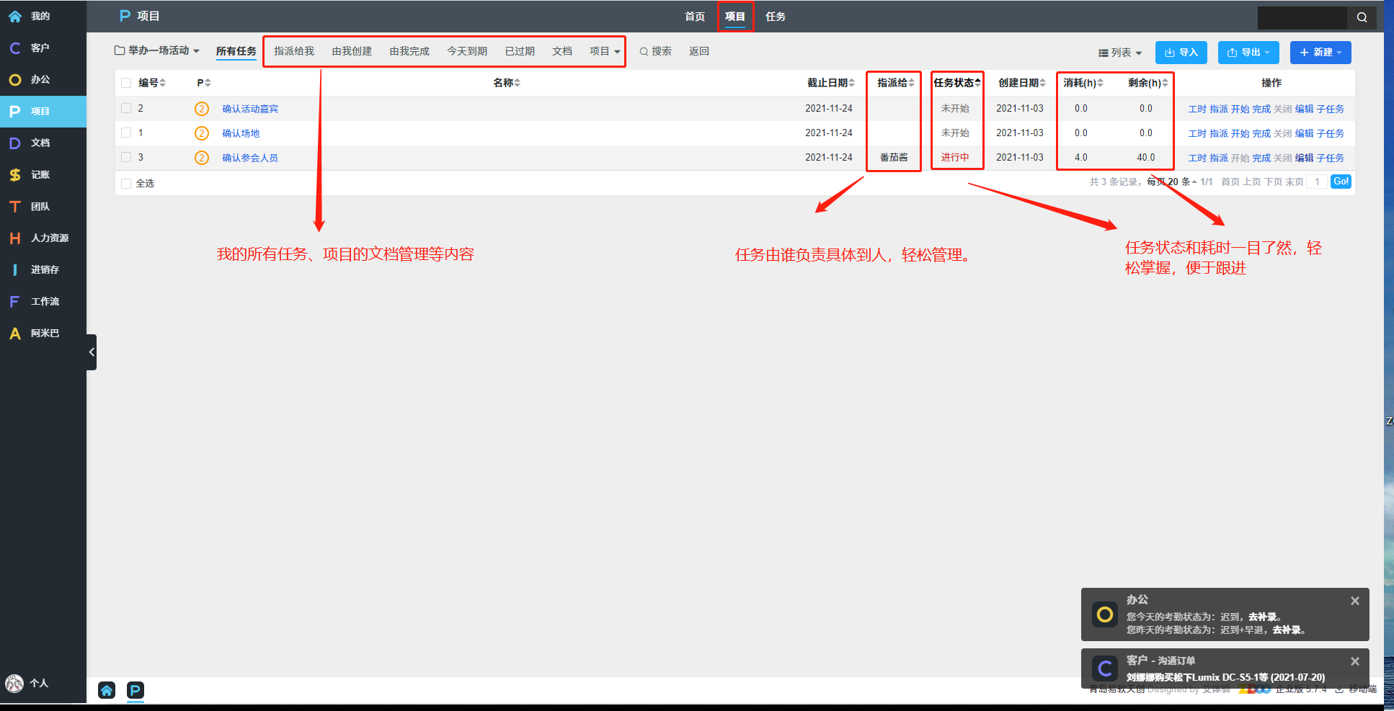The image size is (1394, 711).
Task: Click the P project icon in bottom bar
Action: 136,690
